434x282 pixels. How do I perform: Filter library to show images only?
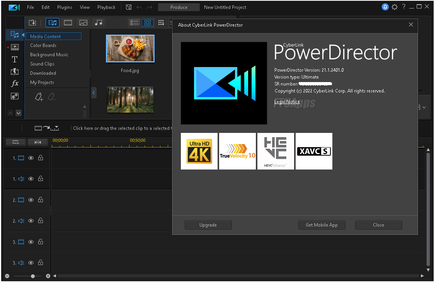pos(83,23)
